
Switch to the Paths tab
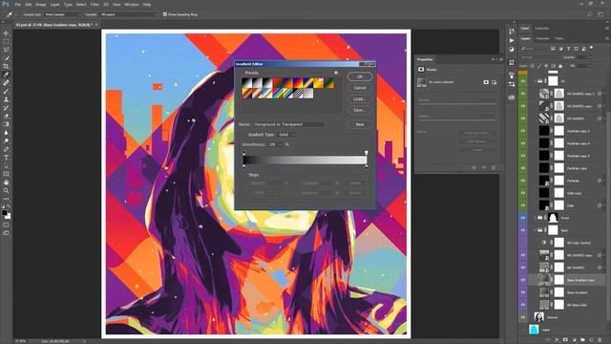[559, 38]
